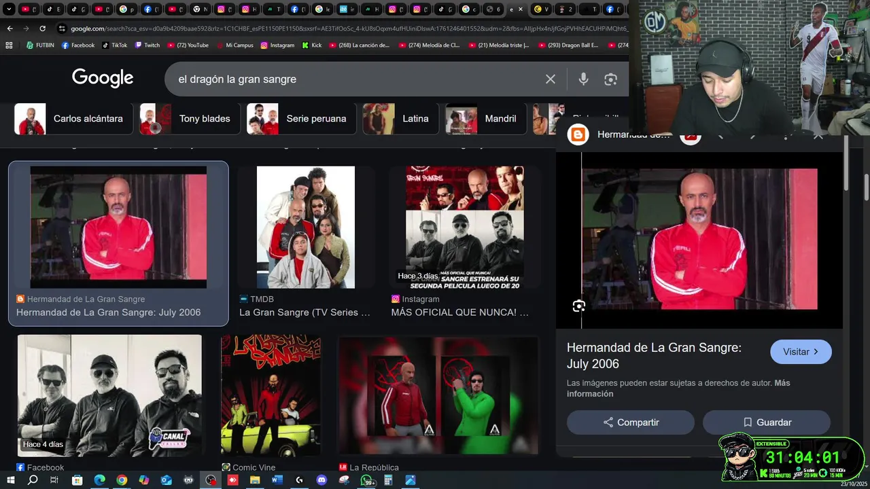870x489 pixels.
Task: Reload the page with the refresh icon
Action: [x=43, y=29]
